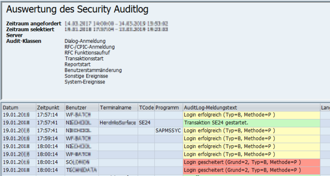The width and height of the screenshot is (330, 176).
Task: Select the blurred user cell starting with SO
Action: (x=82, y=162)
